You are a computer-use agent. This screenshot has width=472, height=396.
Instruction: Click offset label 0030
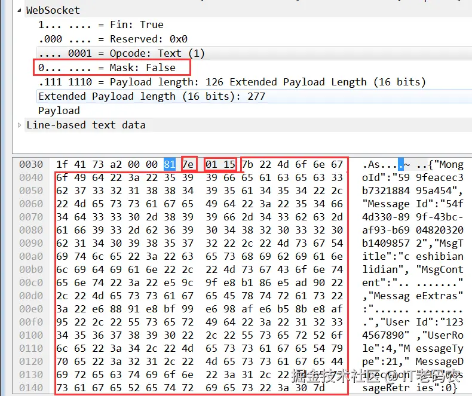(31, 164)
